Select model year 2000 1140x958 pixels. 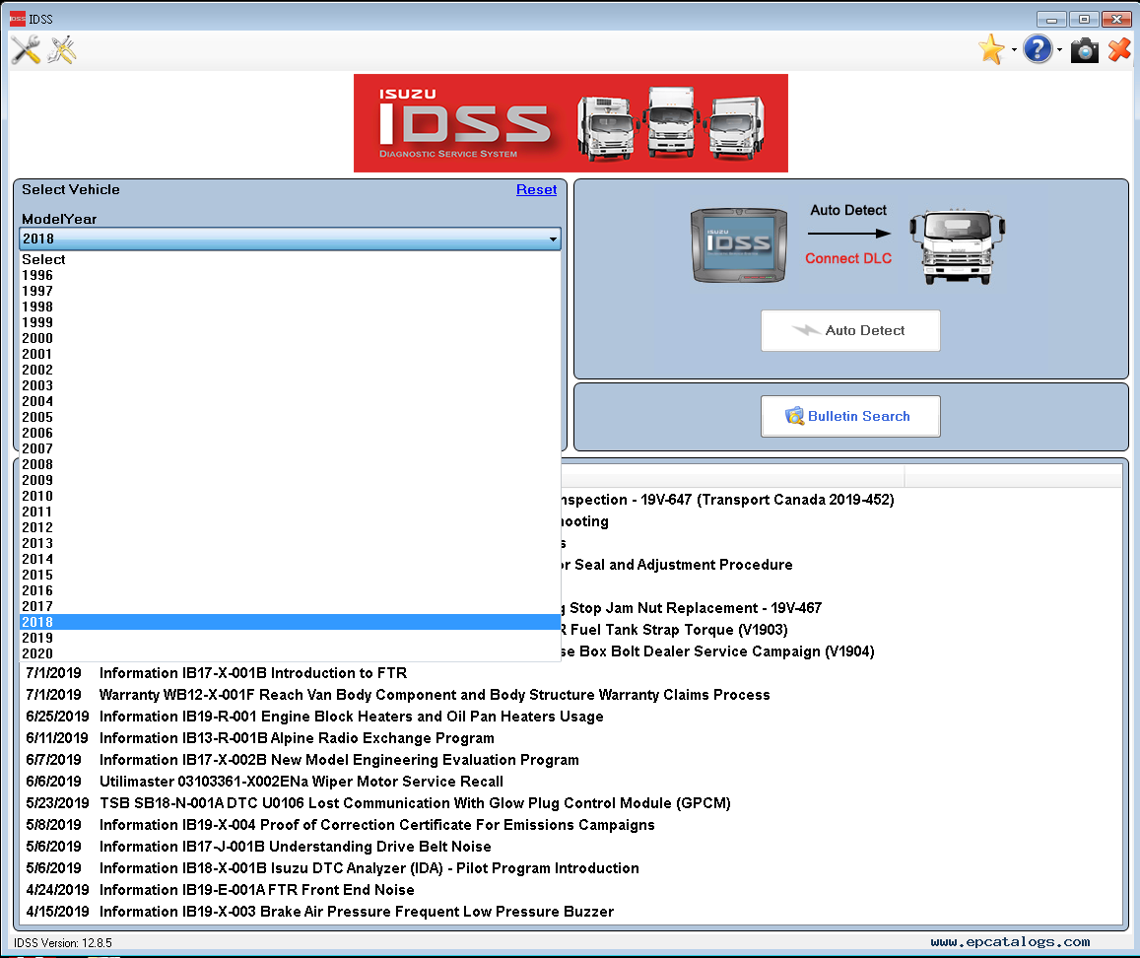290,338
